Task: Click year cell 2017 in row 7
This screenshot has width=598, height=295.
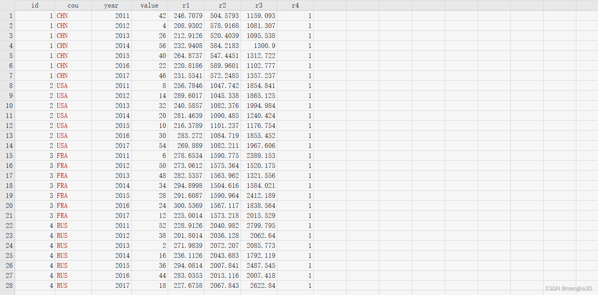Action: coord(111,76)
